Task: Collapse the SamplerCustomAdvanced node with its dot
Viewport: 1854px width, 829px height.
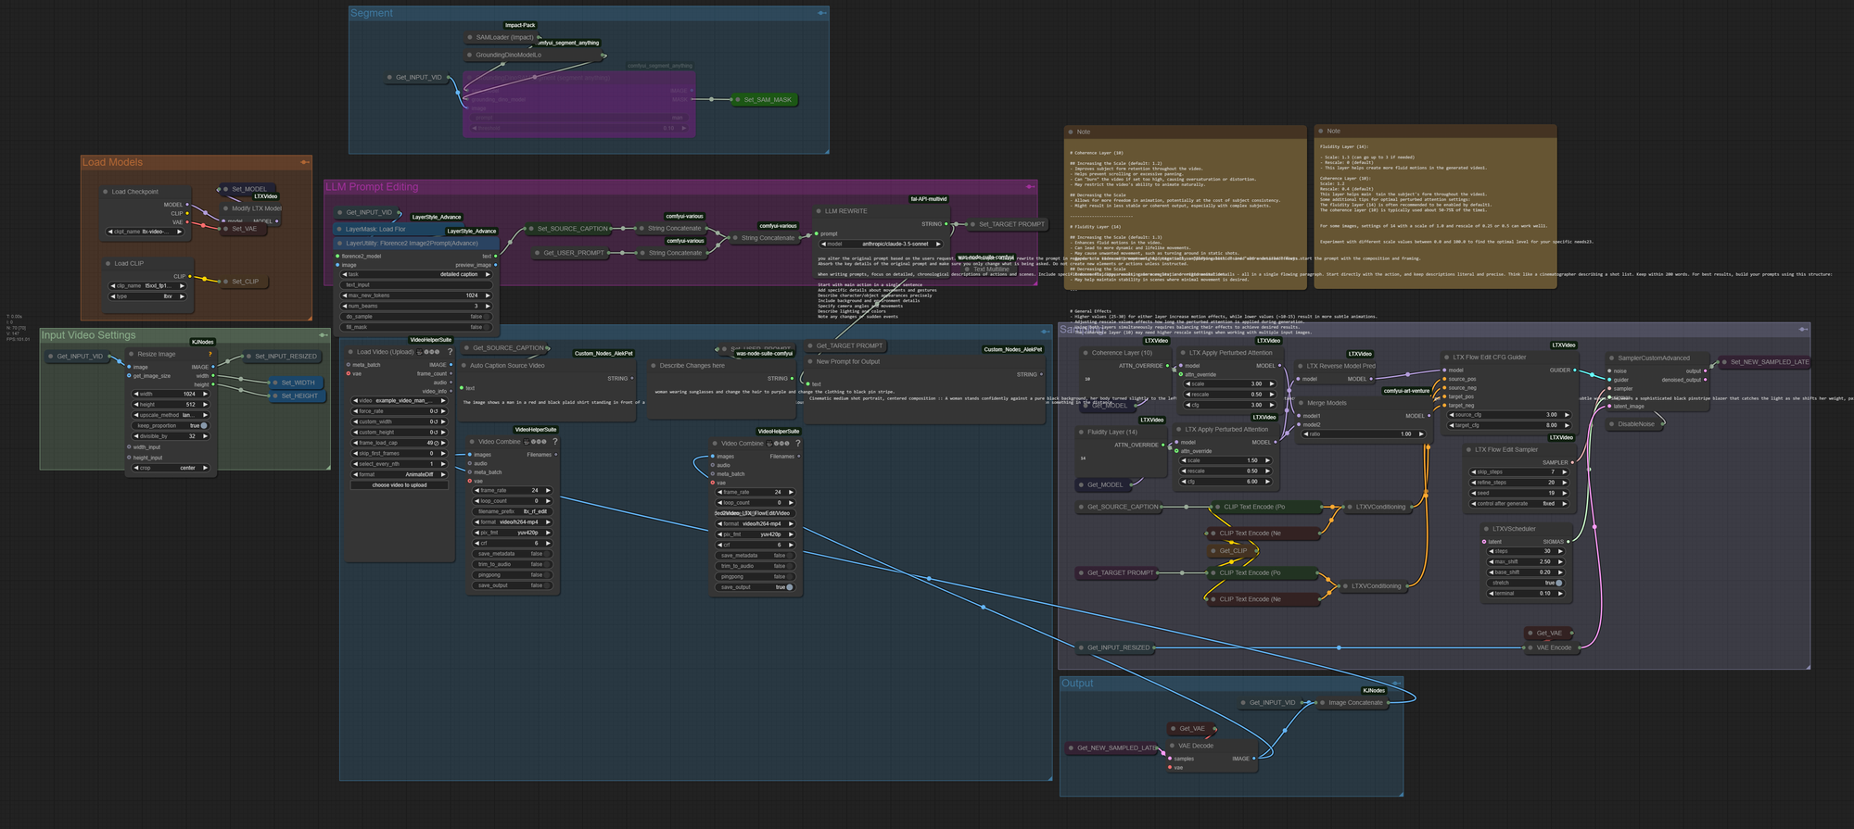Action: (x=1612, y=358)
